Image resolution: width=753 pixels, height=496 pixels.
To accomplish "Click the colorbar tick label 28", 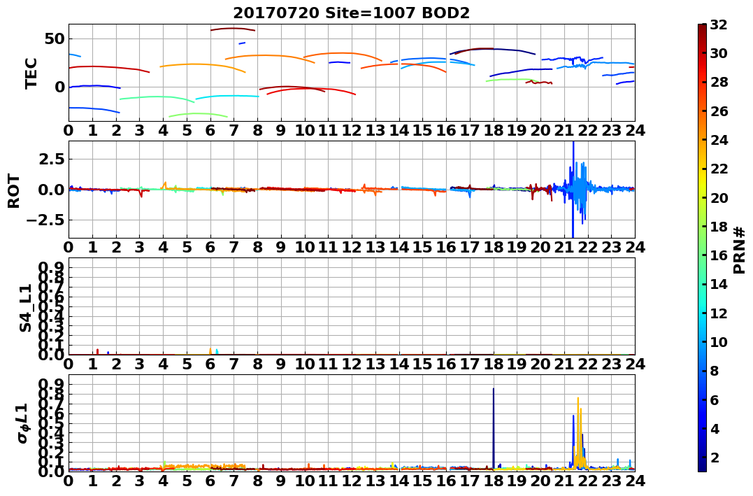I will [719, 82].
